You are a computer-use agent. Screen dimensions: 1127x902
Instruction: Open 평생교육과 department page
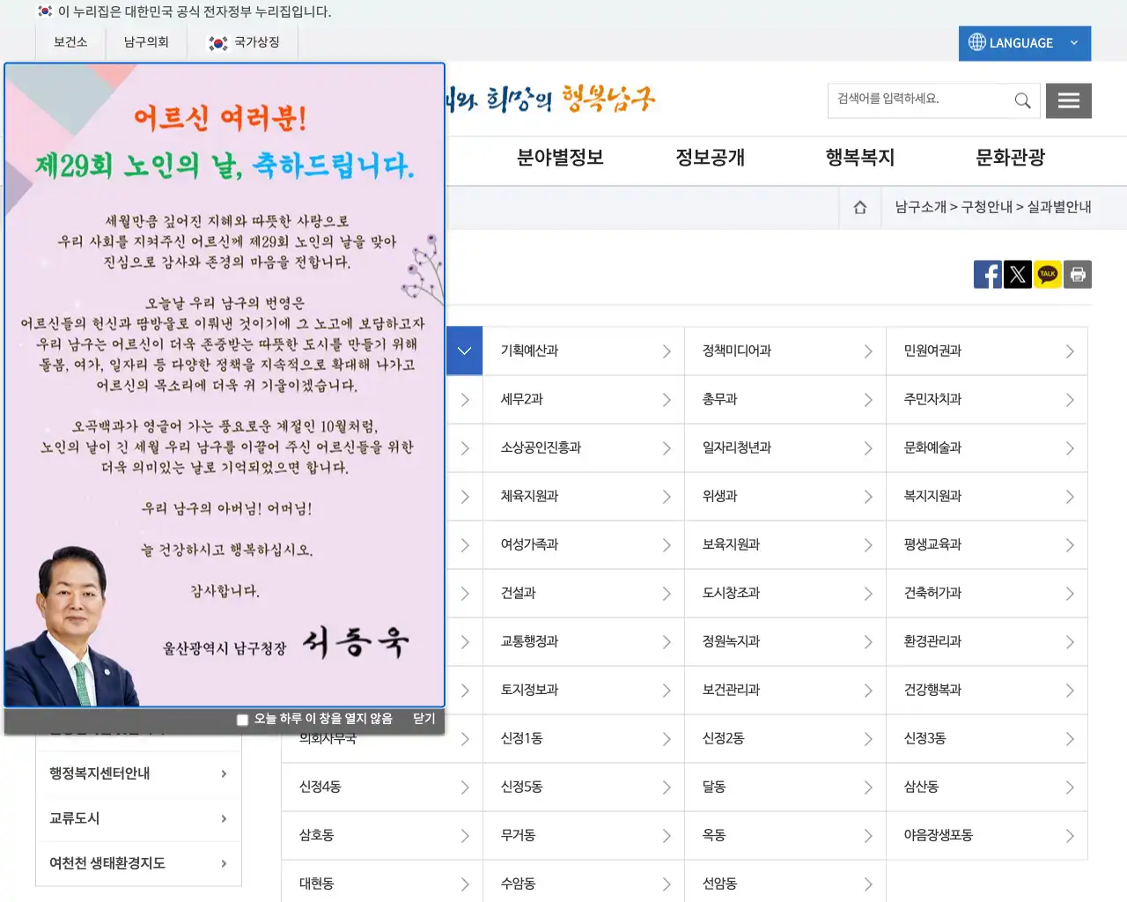click(x=987, y=544)
